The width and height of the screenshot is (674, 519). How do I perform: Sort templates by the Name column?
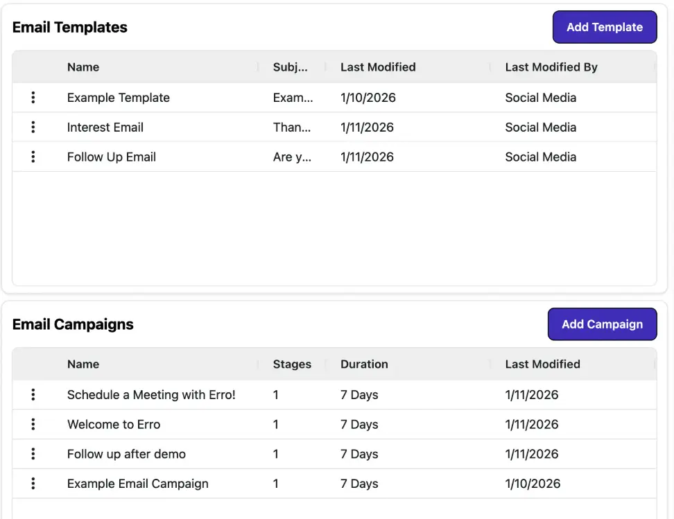click(x=83, y=67)
